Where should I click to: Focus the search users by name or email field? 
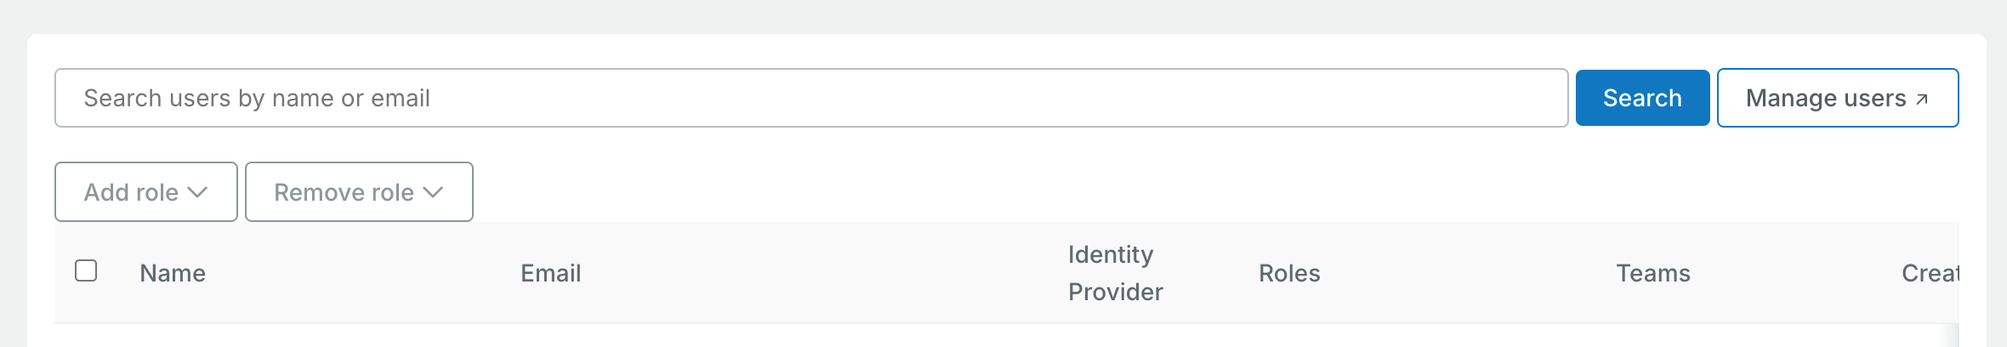pyautogui.click(x=810, y=98)
